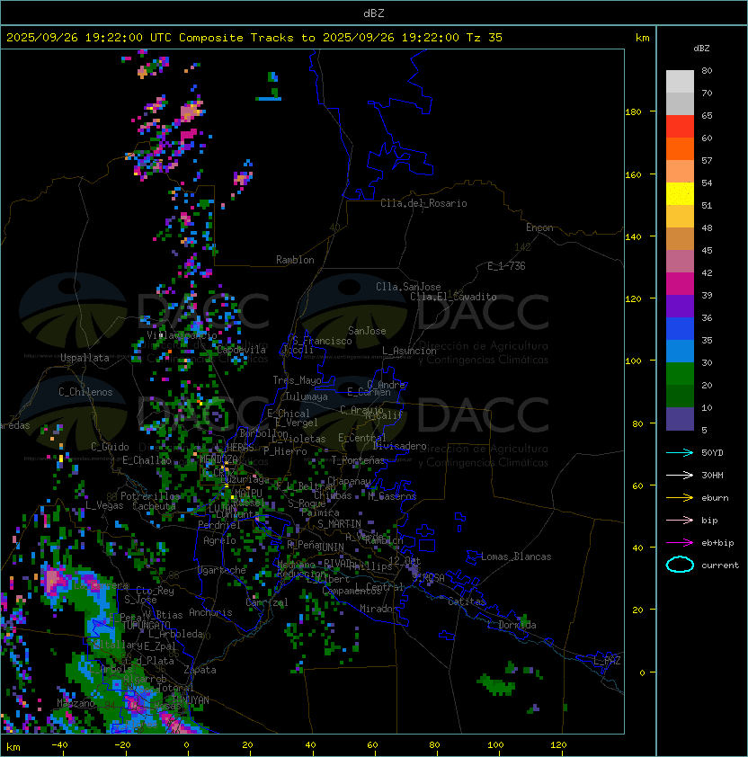Click the 'Anchoris' map label

(210, 612)
